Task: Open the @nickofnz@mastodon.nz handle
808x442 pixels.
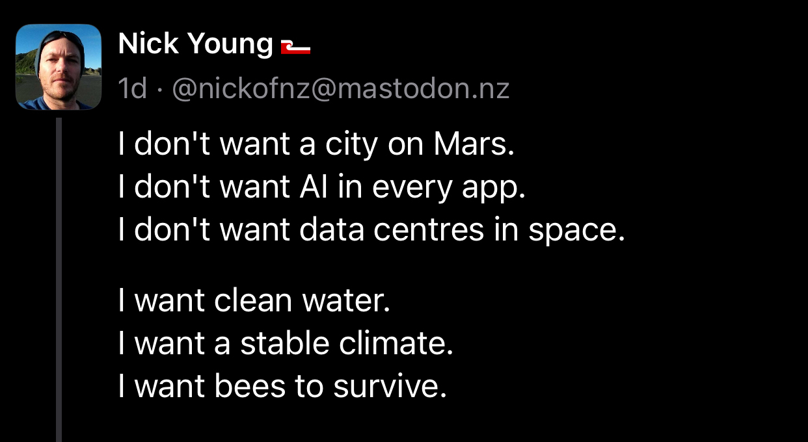Action: [340, 89]
